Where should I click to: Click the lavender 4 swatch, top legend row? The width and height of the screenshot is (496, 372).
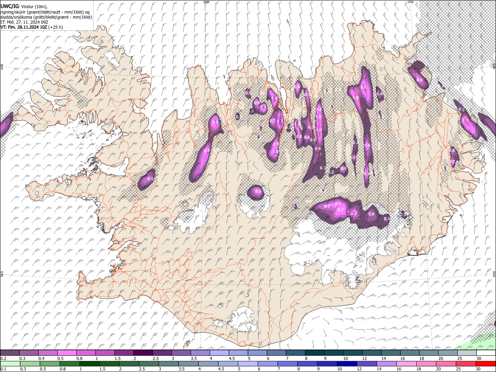219,353
